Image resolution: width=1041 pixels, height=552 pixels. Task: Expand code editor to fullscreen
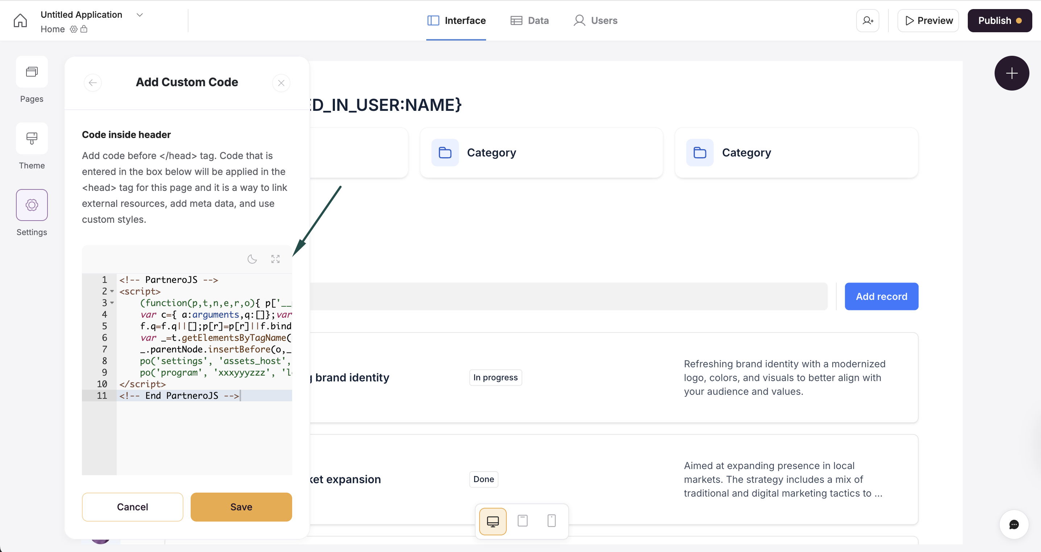point(275,259)
